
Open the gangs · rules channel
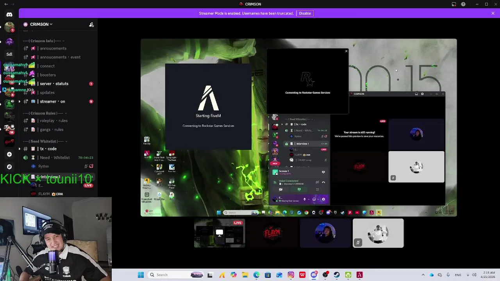(x=59, y=130)
